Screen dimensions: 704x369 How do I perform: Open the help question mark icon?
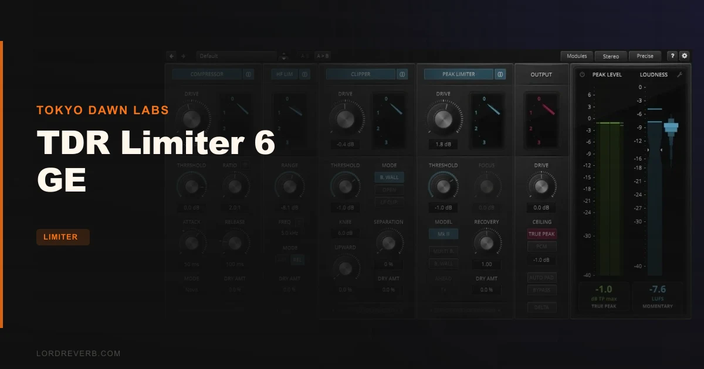pos(672,56)
